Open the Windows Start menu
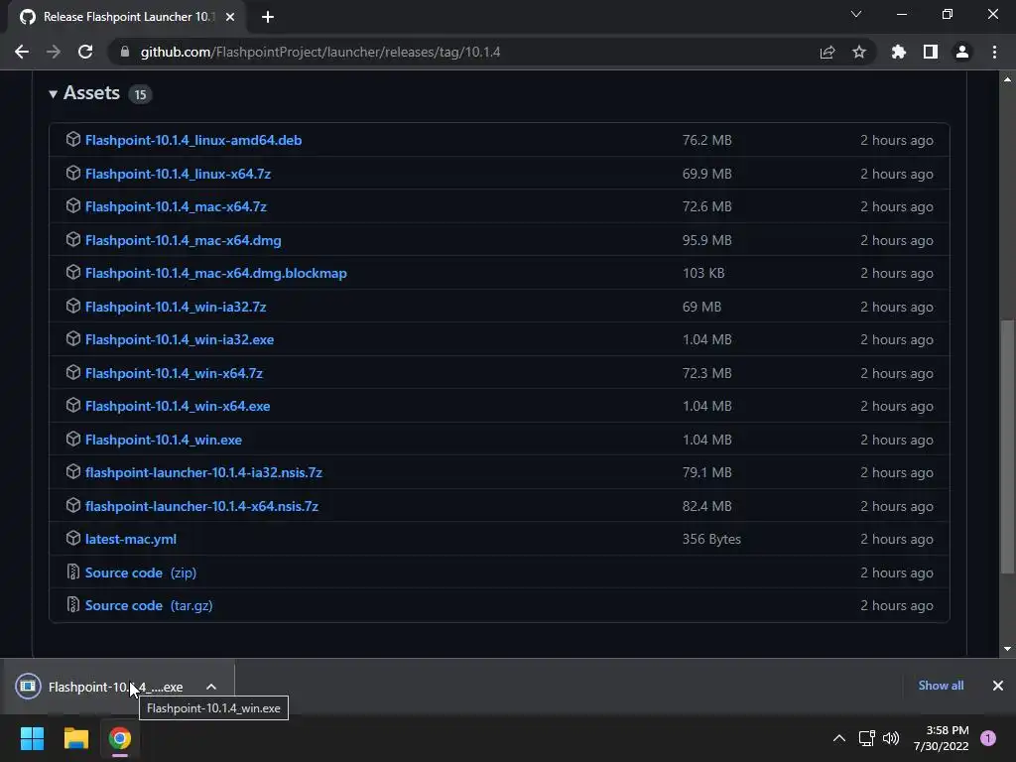The image size is (1016, 762). [33, 738]
